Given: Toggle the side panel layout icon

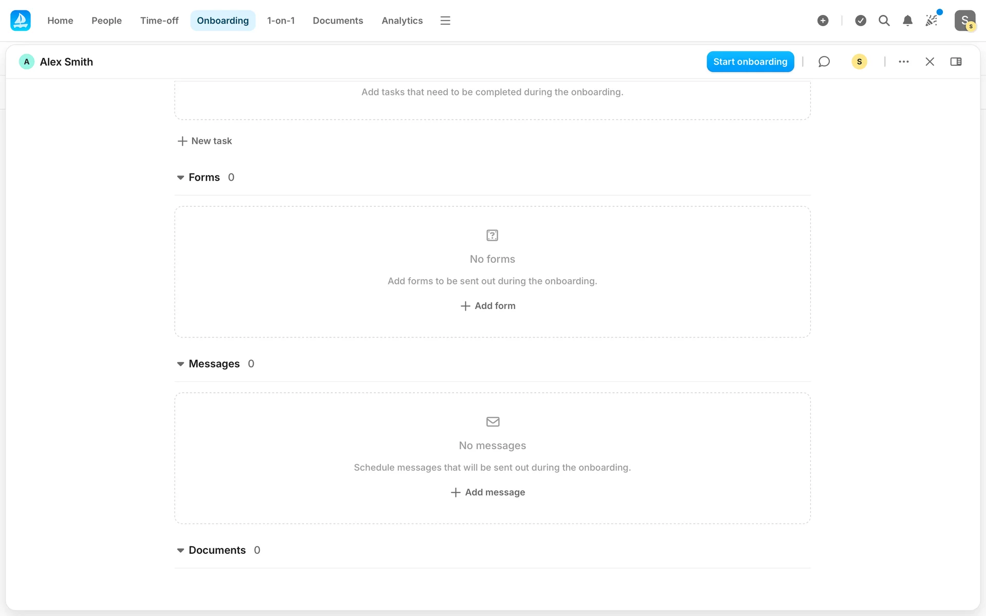Looking at the screenshot, I should coord(956,62).
